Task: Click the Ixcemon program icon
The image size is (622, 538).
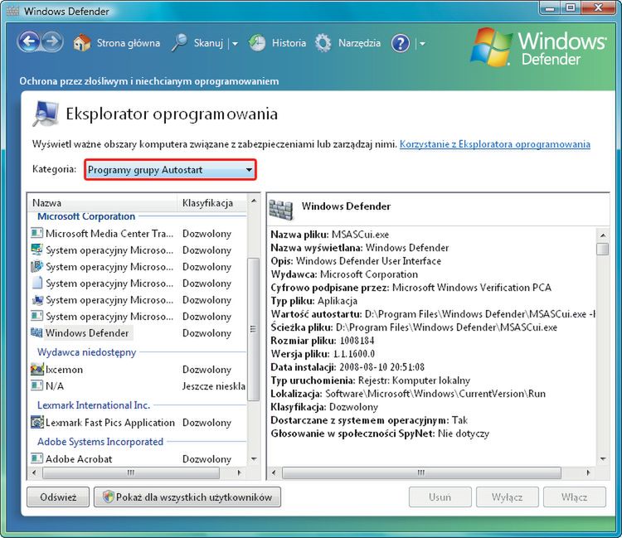Action: [x=36, y=369]
